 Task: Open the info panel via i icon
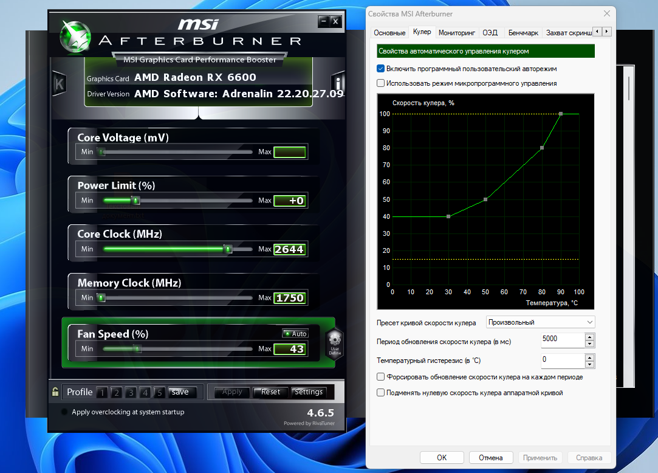[x=338, y=83]
